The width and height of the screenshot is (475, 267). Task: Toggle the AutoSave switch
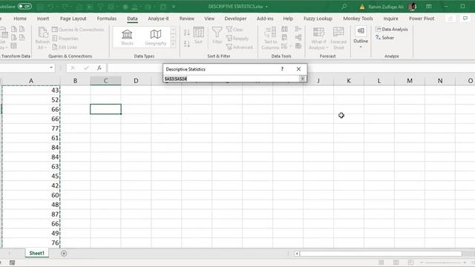point(24,7)
